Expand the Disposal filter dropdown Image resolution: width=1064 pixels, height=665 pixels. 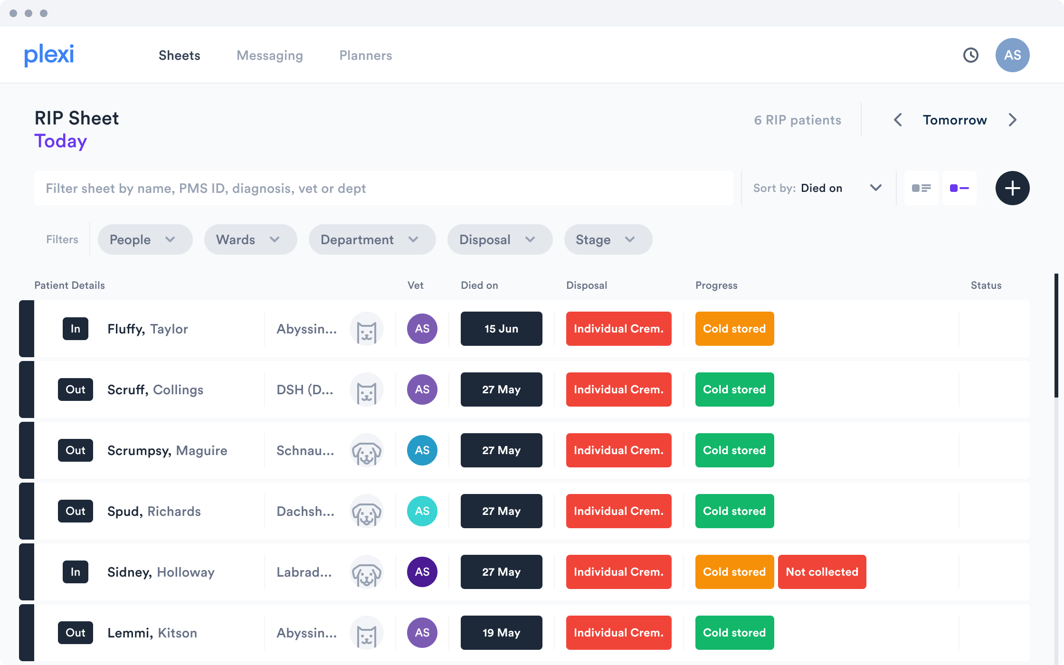click(499, 239)
